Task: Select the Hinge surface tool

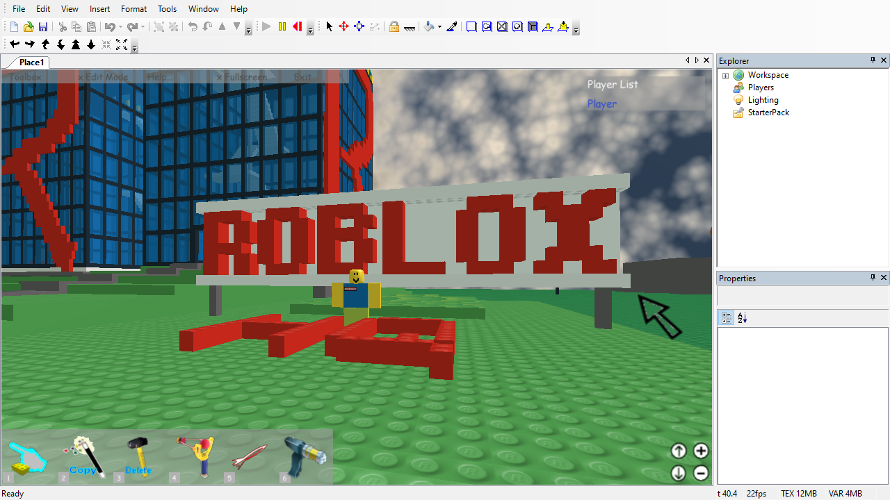Action: [x=548, y=27]
